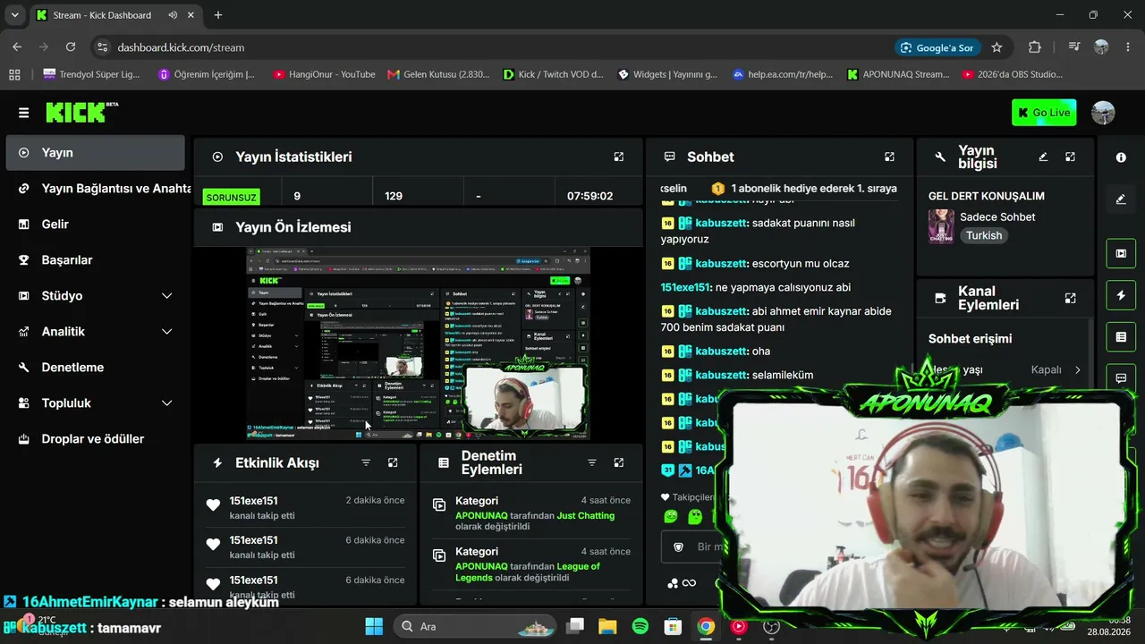
Task: Toggle the chat widget in right rail
Action: (x=1121, y=378)
